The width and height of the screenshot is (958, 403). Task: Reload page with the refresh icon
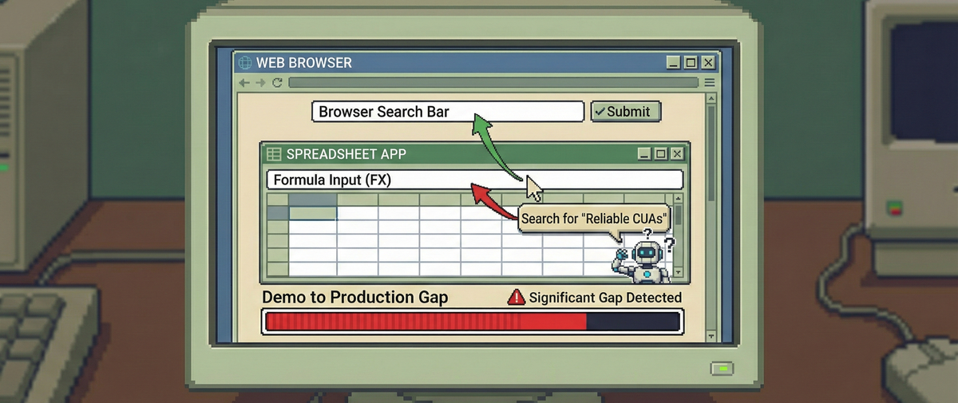(277, 83)
